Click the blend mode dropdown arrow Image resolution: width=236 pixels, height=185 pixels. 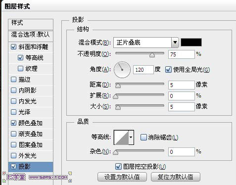[175, 43]
